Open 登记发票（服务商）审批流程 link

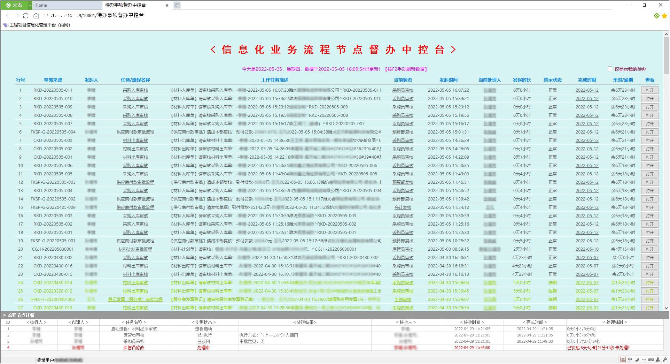135,299
